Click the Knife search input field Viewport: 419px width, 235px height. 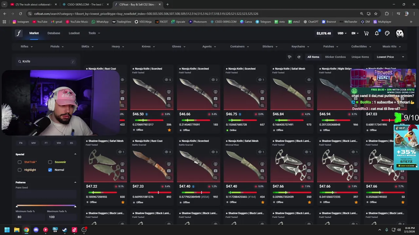pyautogui.click(x=46, y=61)
